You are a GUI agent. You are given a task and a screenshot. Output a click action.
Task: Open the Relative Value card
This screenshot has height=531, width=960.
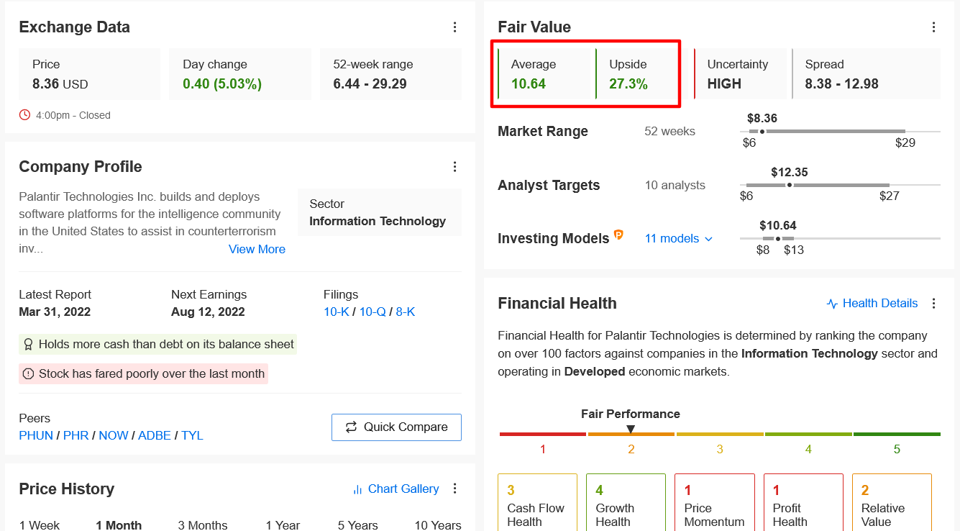[x=892, y=502]
